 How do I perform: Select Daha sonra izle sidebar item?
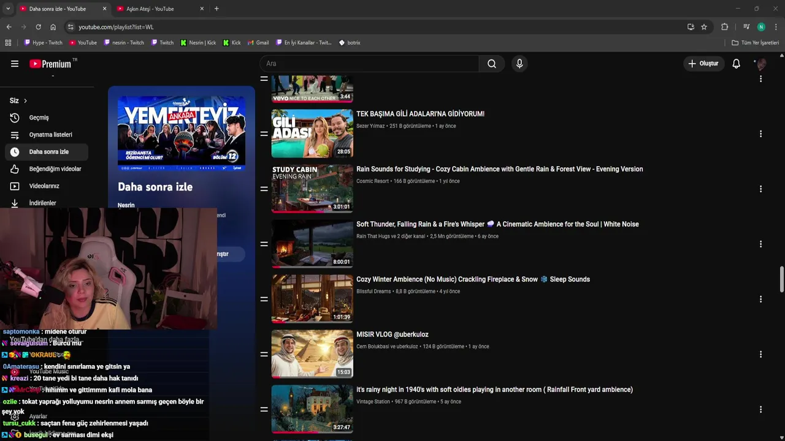coord(46,152)
